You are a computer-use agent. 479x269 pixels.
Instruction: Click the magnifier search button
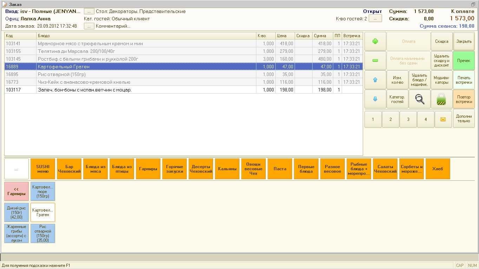pyautogui.click(x=420, y=99)
